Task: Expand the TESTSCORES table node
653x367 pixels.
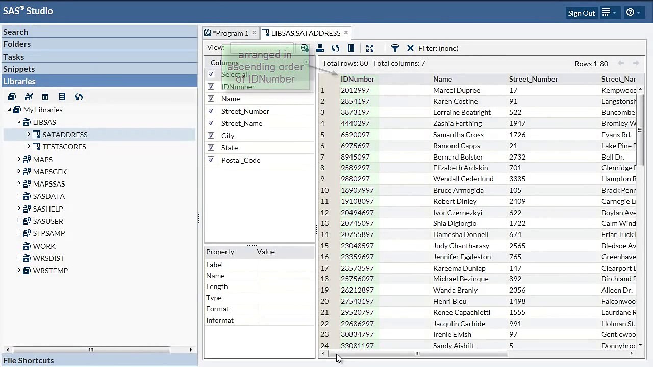Action: click(x=29, y=147)
